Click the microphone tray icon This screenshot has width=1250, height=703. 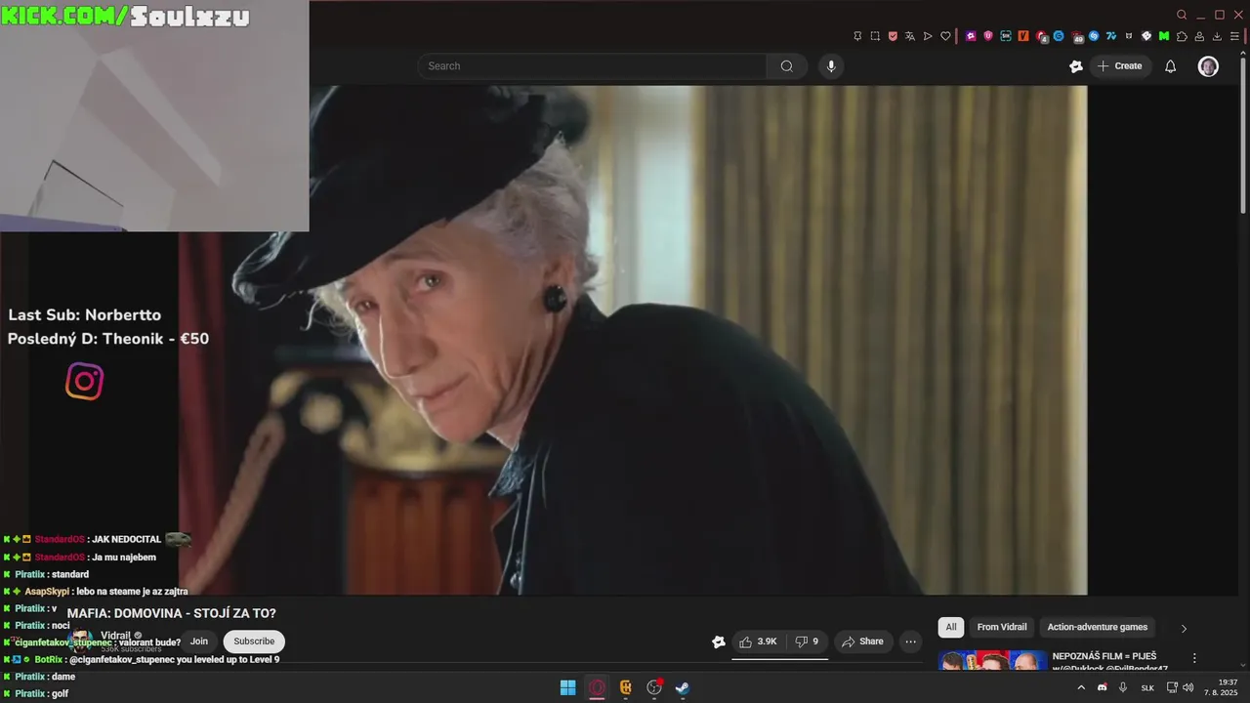coord(1123,687)
